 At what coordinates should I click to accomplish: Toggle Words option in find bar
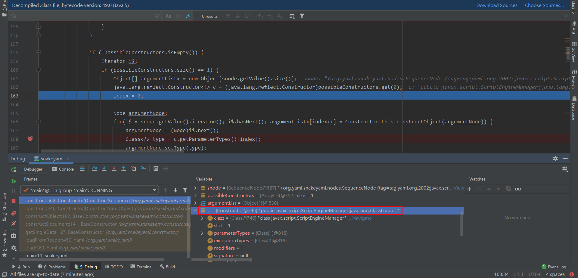click(178, 16)
